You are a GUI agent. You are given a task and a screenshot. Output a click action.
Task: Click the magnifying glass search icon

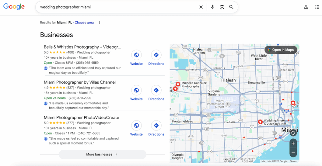(x=231, y=7)
